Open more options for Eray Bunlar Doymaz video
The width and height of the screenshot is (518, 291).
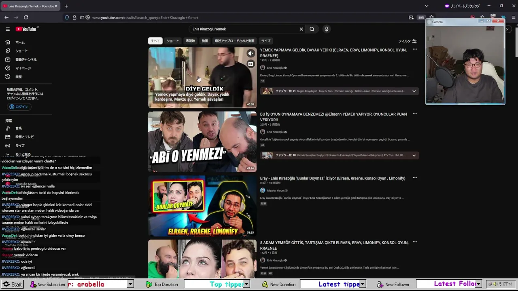[x=415, y=178]
